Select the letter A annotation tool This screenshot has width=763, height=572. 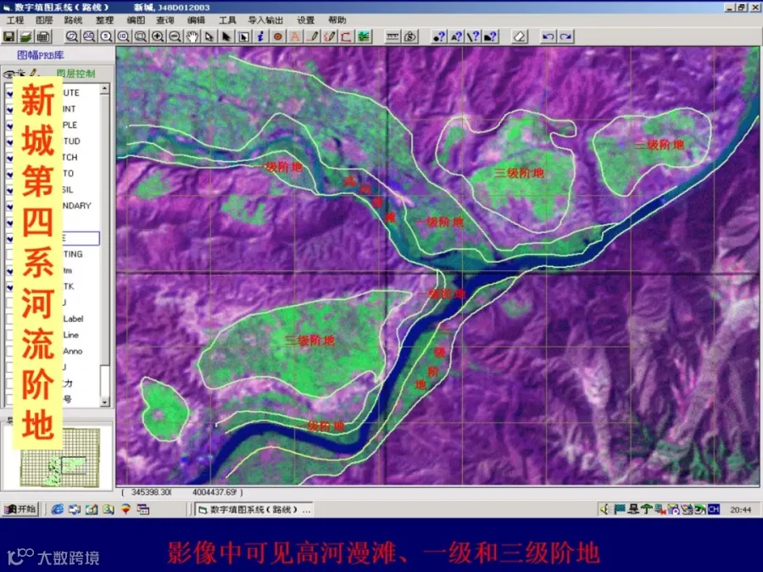tap(295, 36)
